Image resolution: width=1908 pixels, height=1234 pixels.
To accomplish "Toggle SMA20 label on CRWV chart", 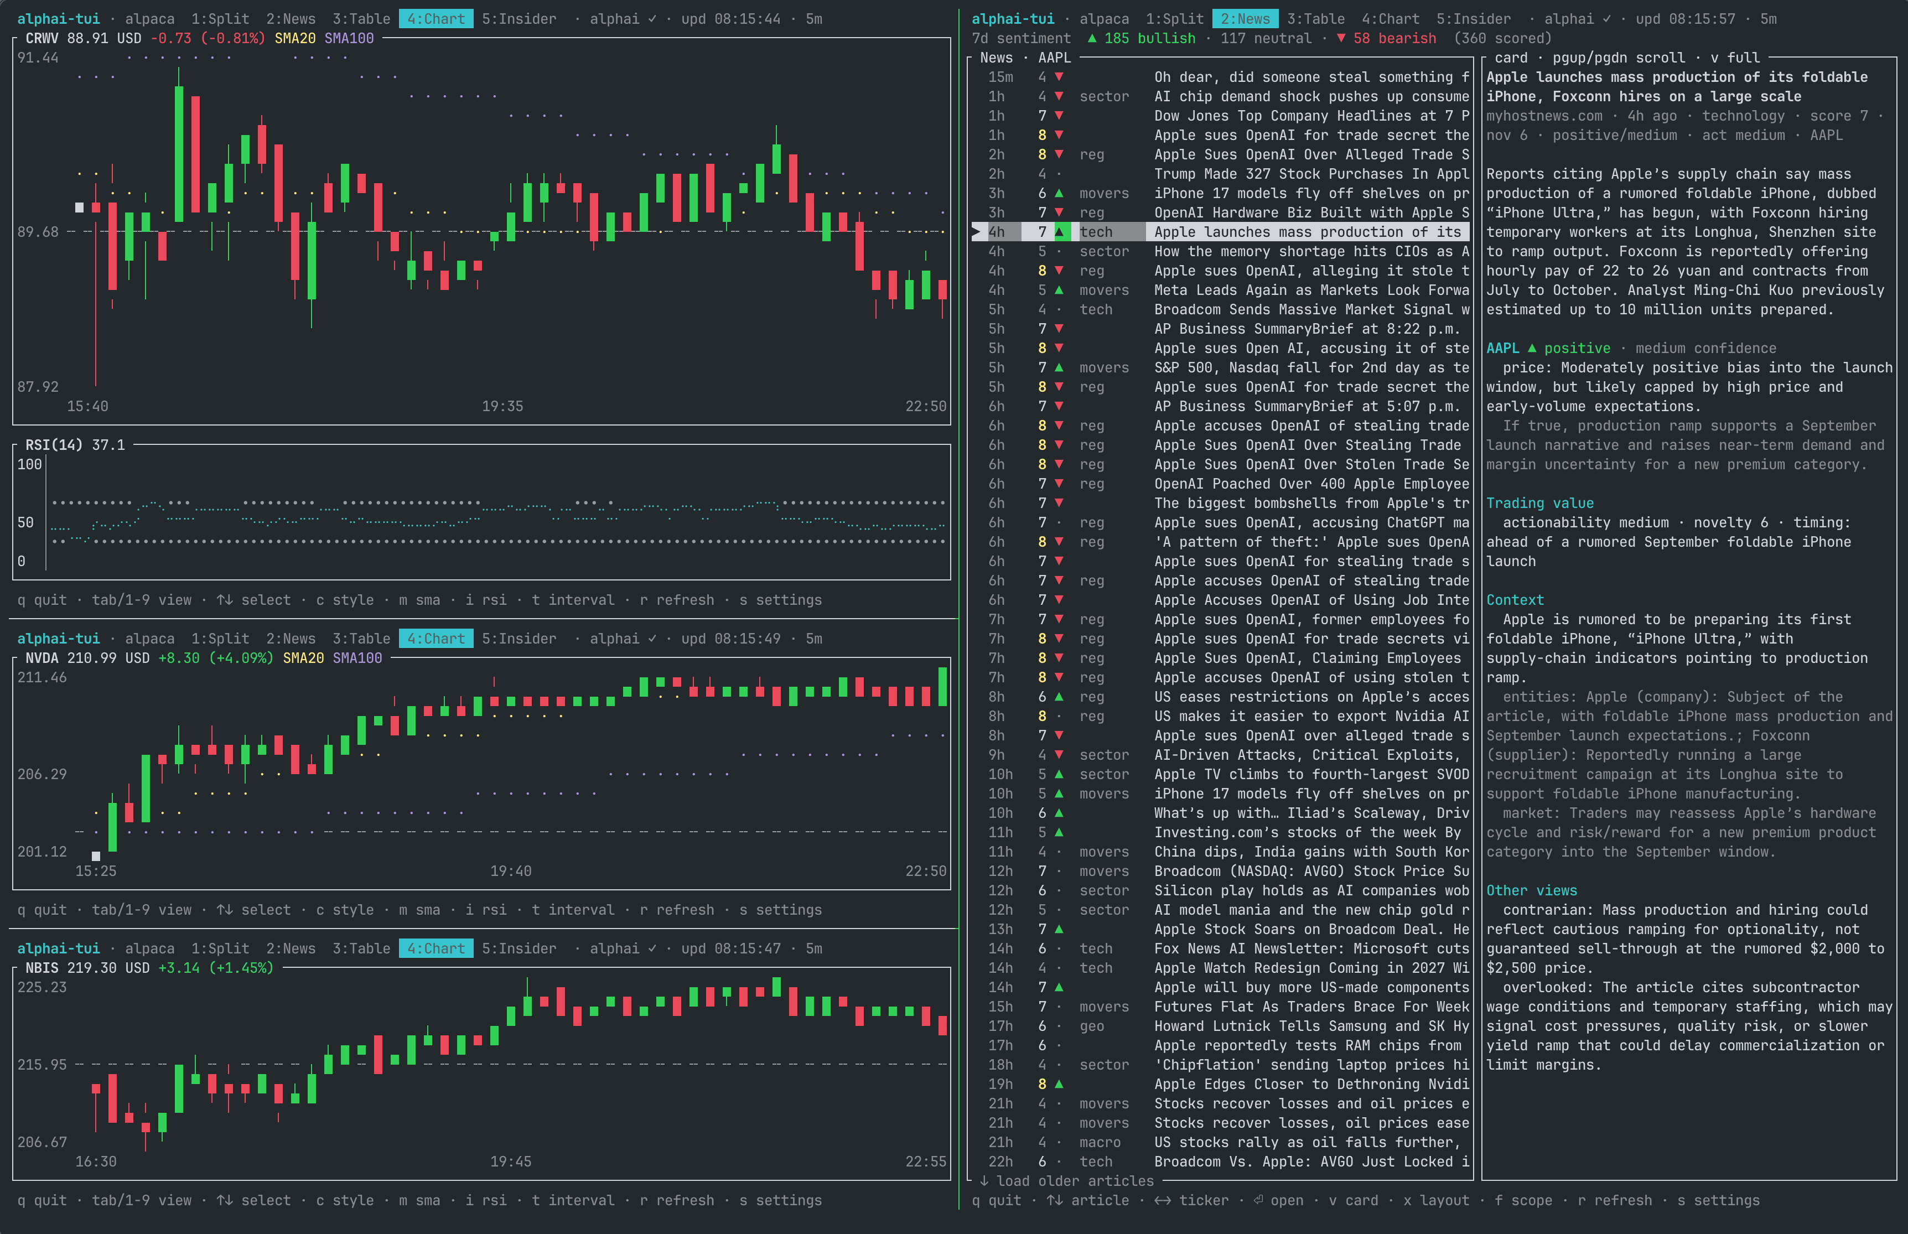I will (295, 39).
